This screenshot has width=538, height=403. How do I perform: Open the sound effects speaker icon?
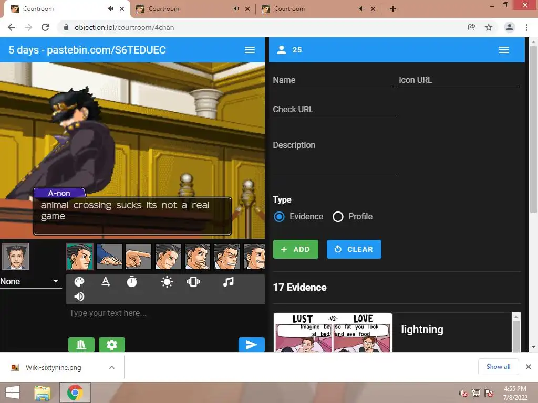79,296
